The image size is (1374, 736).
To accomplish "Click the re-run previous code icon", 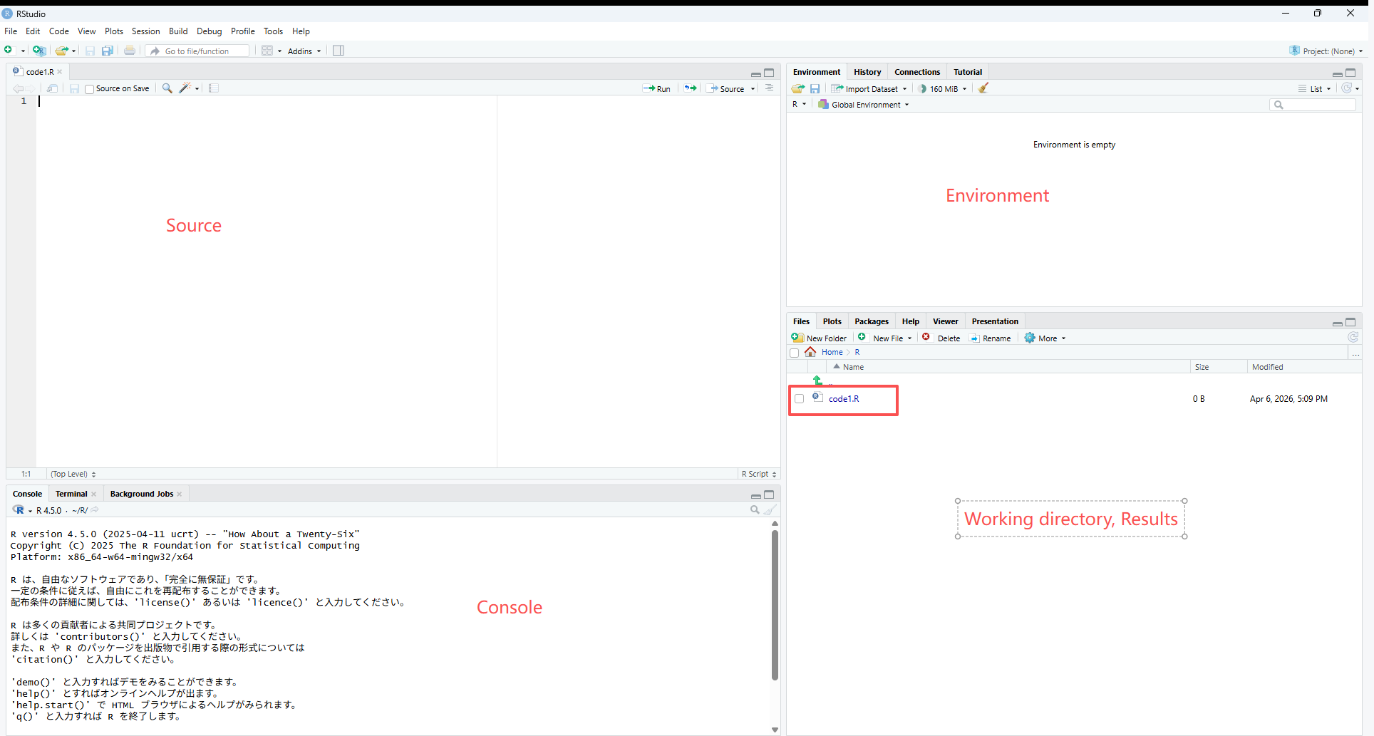I will [x=690, y=88].
